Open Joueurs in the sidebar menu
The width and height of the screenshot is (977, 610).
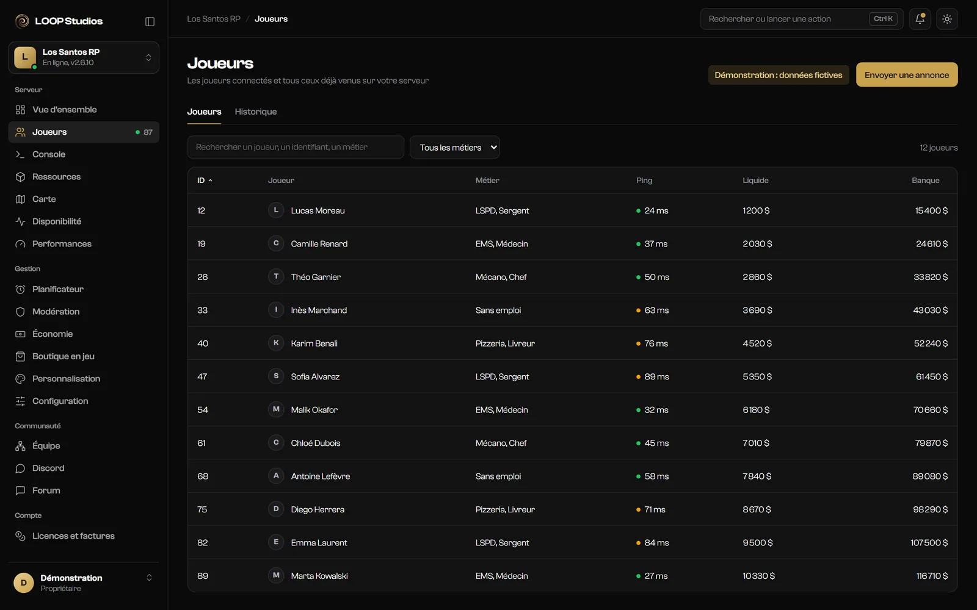pos(84,132)
